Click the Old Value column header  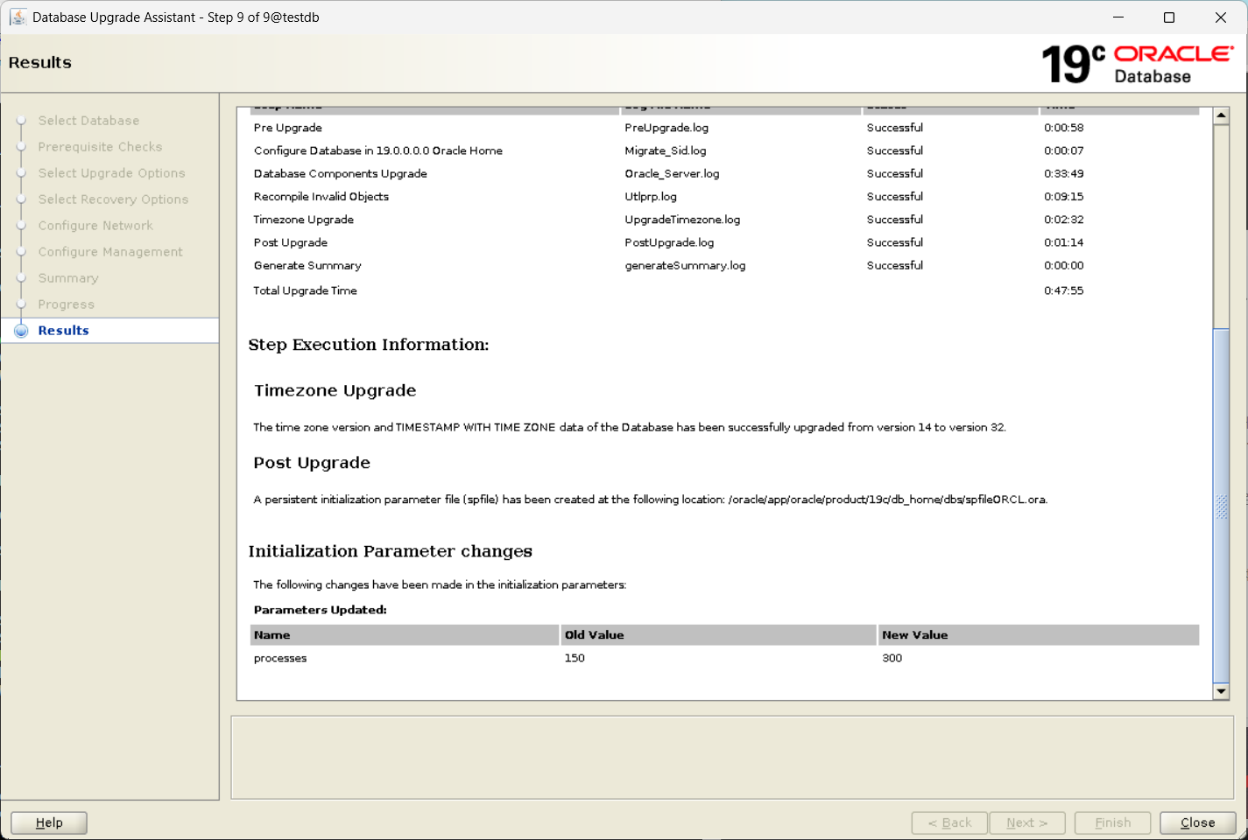pyautogui.click(x=718, y=635)
